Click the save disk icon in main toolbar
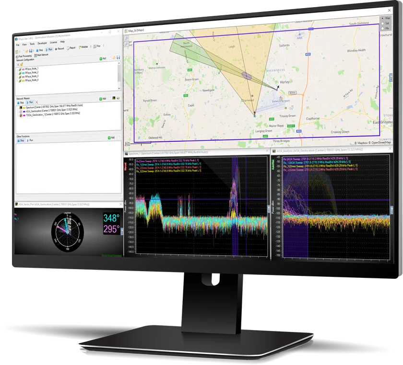The width and height of the screenshot is (403, 365). click(x=31, y=51)
